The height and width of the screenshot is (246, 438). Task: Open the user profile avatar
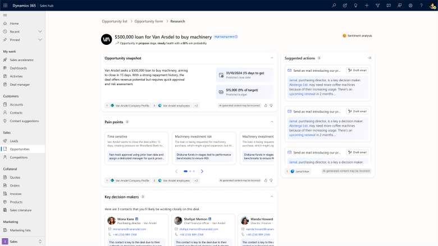coord(432,6)
